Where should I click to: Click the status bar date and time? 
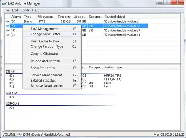point(169,134)
